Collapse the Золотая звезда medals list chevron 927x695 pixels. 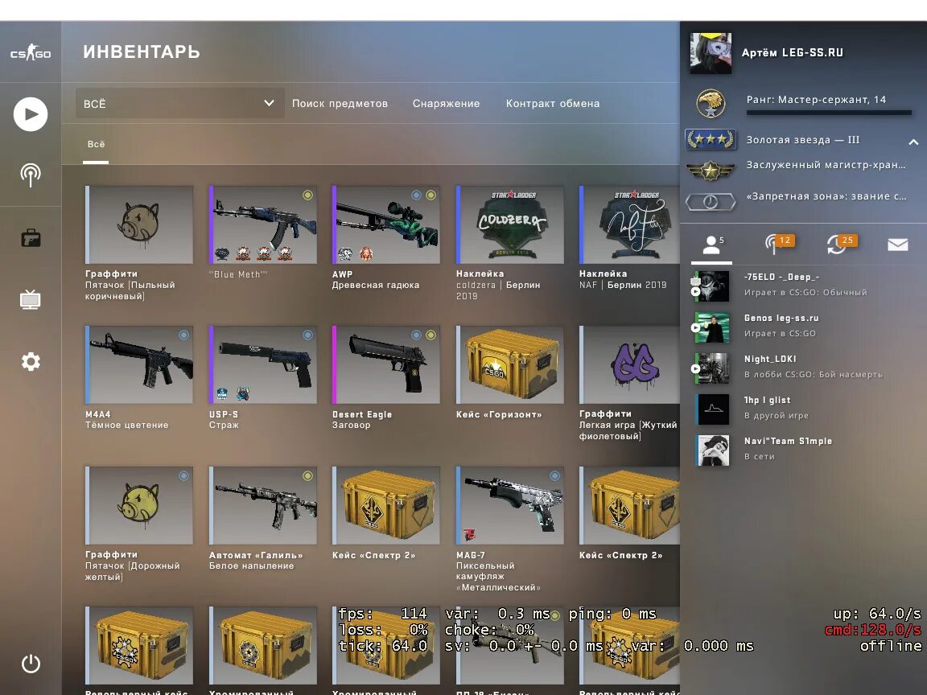click(x=913, y=142)
